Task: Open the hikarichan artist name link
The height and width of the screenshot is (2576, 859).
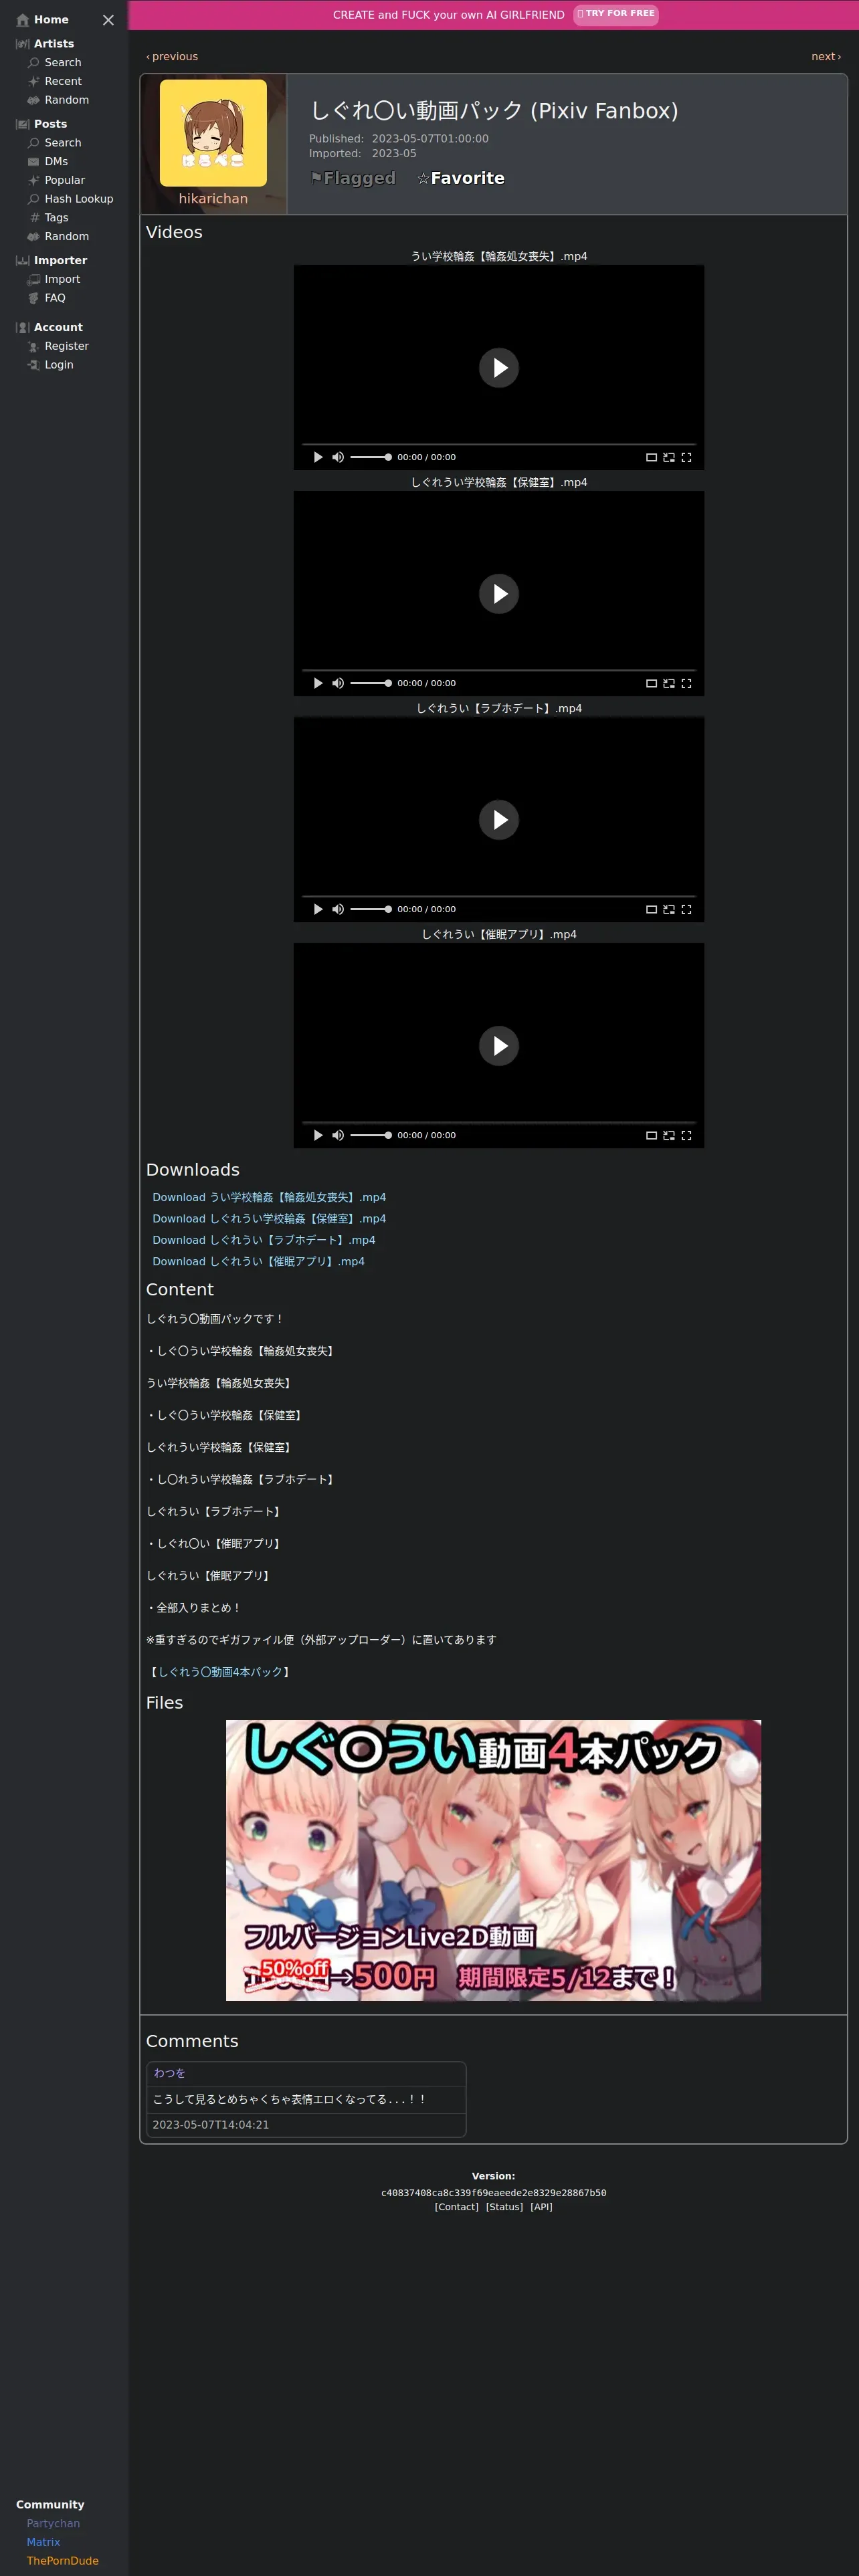Action: (x=213, y=199)
